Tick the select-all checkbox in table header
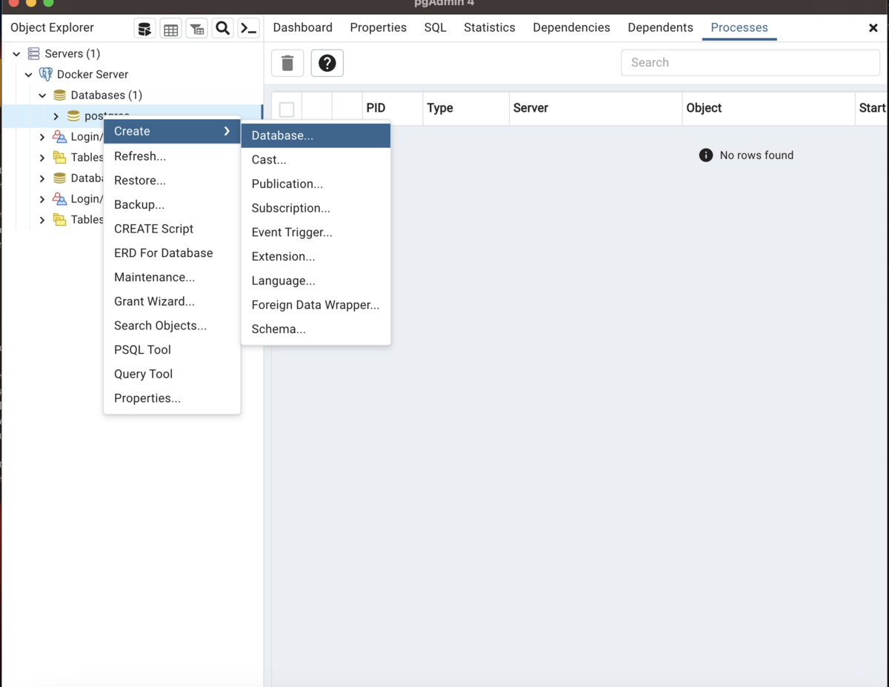Viewport: 889px width, 687px height. [287, 109]
